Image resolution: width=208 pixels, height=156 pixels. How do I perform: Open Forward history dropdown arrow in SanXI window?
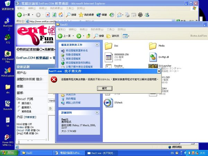[84, 36]
